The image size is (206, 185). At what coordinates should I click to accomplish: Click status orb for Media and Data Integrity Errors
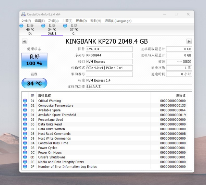pos(25,162)
